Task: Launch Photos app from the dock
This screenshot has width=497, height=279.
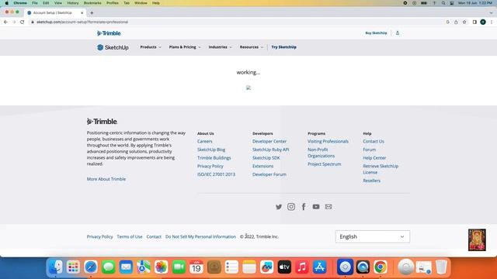Action: pos(161,267)
